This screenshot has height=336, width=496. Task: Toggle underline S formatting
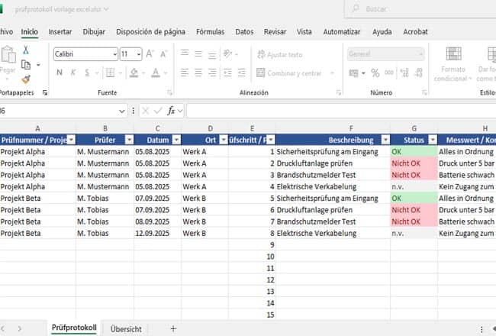click(x=91, y=73)
